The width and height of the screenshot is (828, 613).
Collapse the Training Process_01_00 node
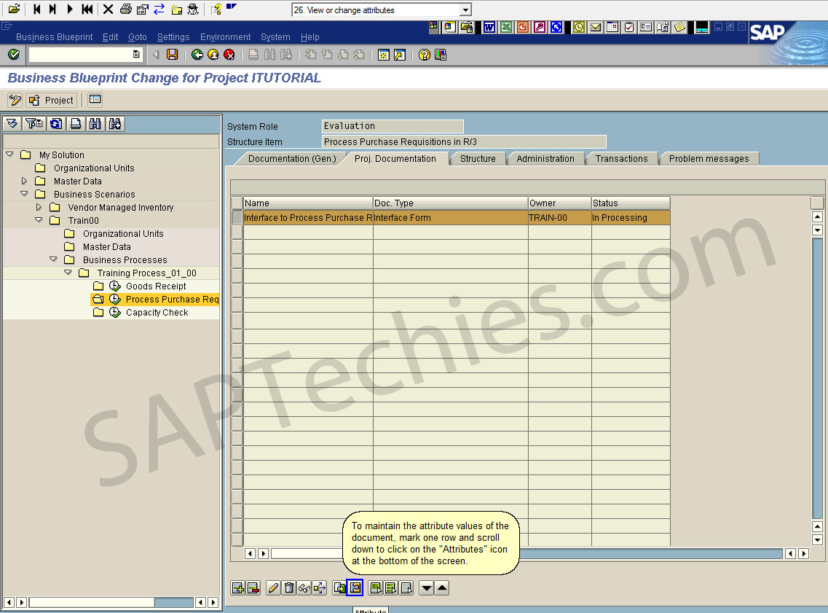tap(68, 273)
